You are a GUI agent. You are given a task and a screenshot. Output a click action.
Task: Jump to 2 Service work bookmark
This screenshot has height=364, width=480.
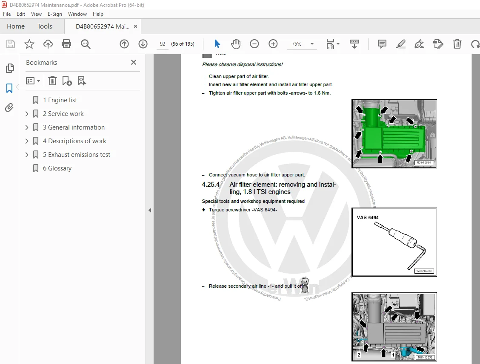pos(63,114)
